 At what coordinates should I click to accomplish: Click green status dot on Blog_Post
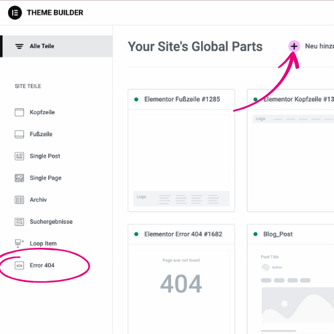tap(255, 234)
